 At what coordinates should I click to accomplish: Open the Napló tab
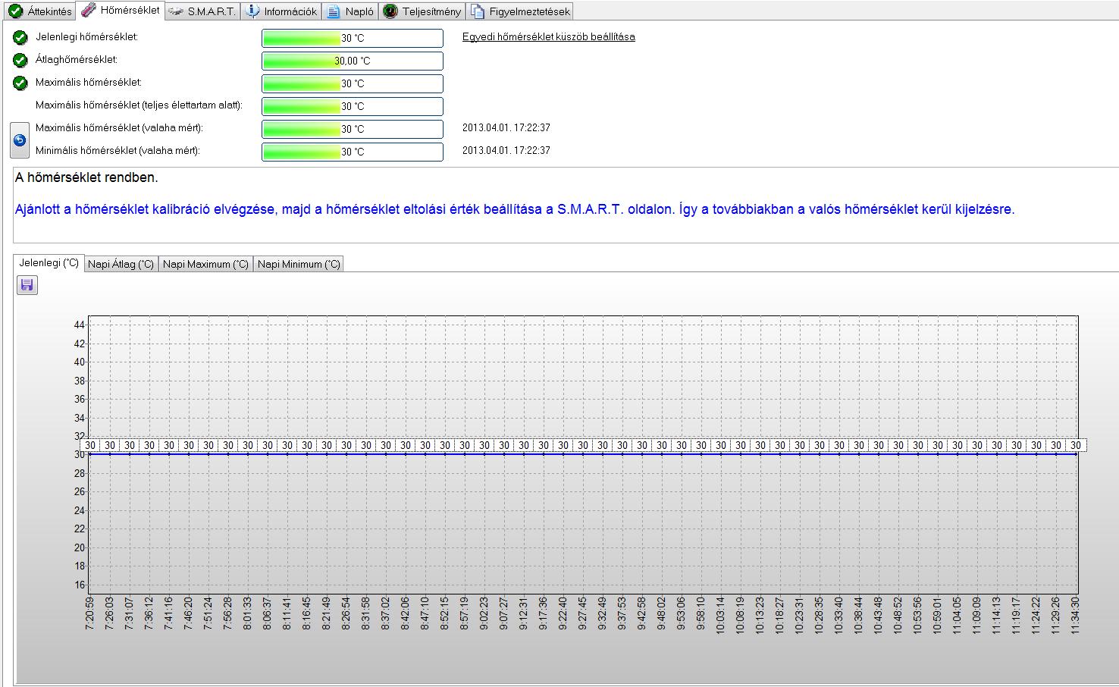coord(350,11)
